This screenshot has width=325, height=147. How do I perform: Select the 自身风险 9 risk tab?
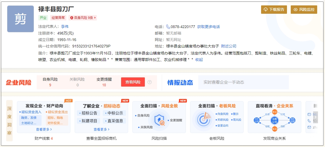50,82
